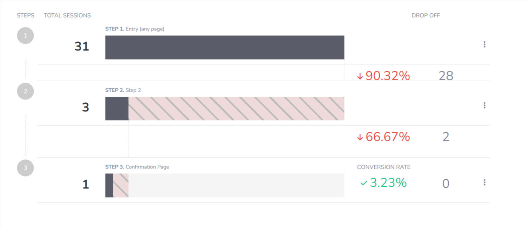Click the dark Step 1 Entry bar
This screenshot has width=531, height=228.
tap(224, 48)
